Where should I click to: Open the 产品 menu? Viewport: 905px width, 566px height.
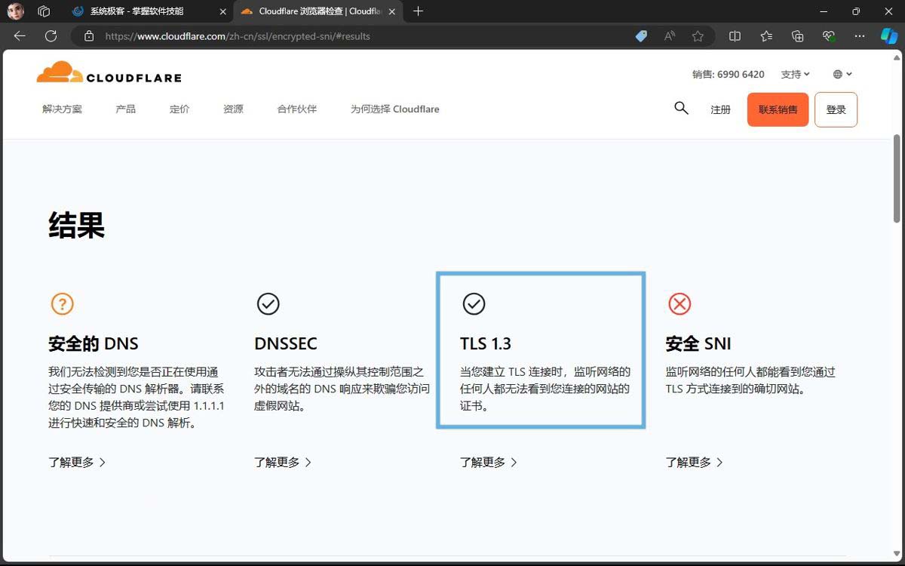point(125,109)
